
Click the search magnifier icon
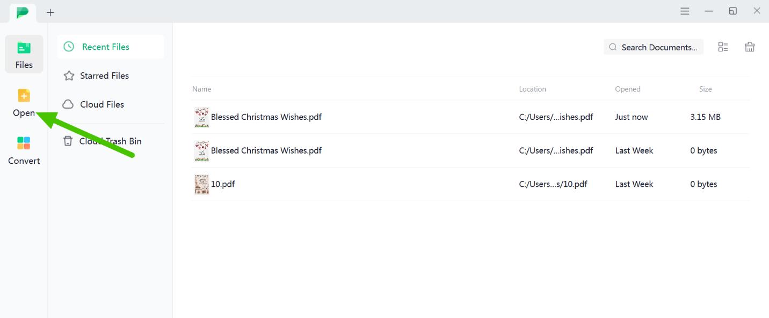pyautogui.click(x=613, y=47)
